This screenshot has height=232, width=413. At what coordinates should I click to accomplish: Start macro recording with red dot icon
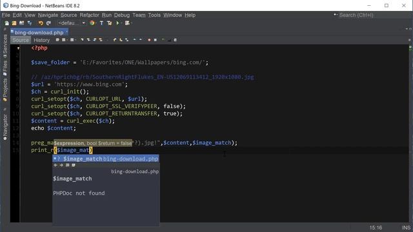pos(149,40)
